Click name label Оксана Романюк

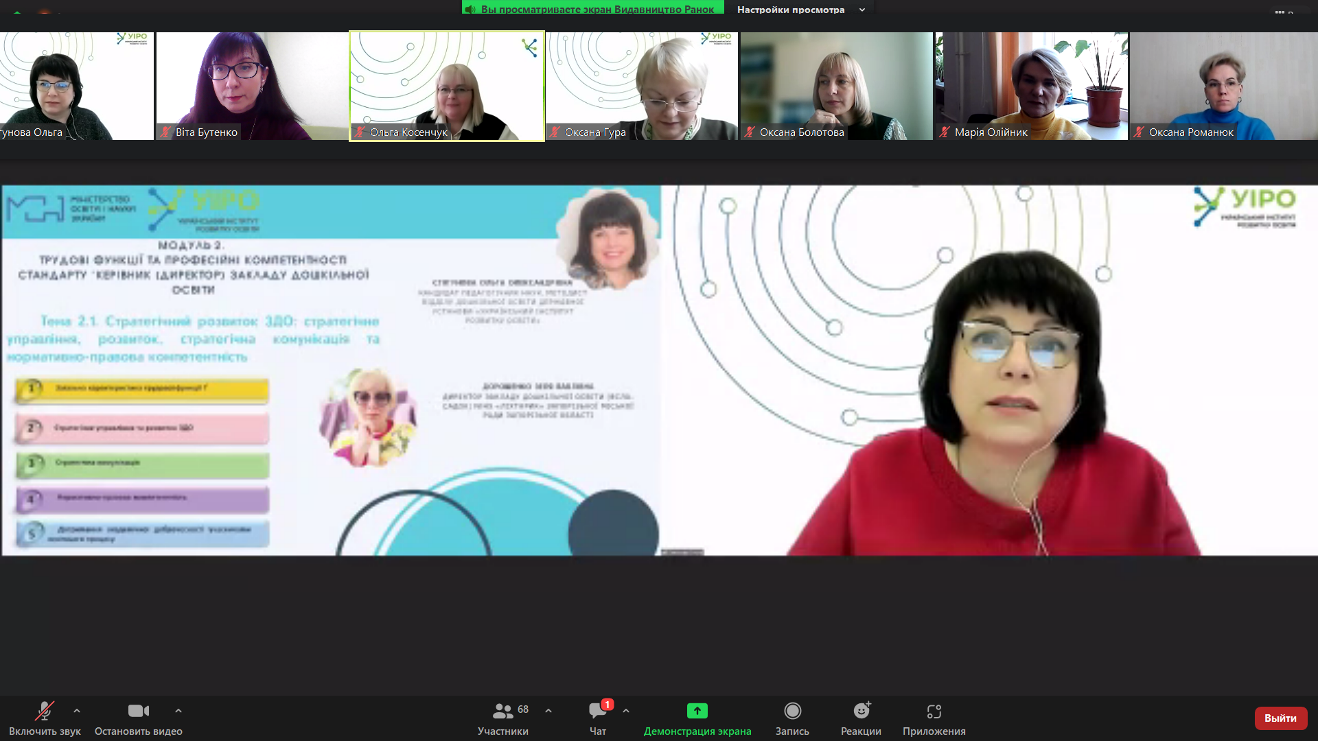tap(1191, 132)
